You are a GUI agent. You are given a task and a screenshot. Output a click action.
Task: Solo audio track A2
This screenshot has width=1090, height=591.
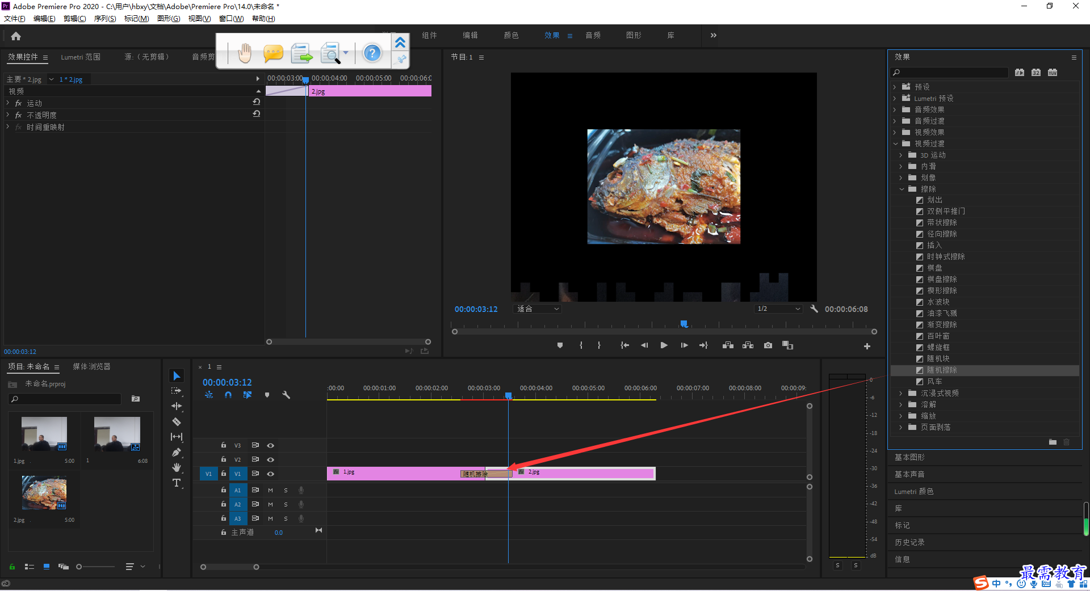286,504
